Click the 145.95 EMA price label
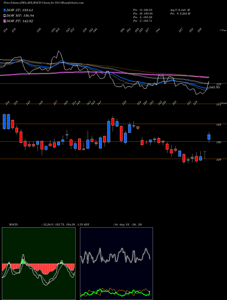The image size is (227, 300). click(x=214, y=87)
